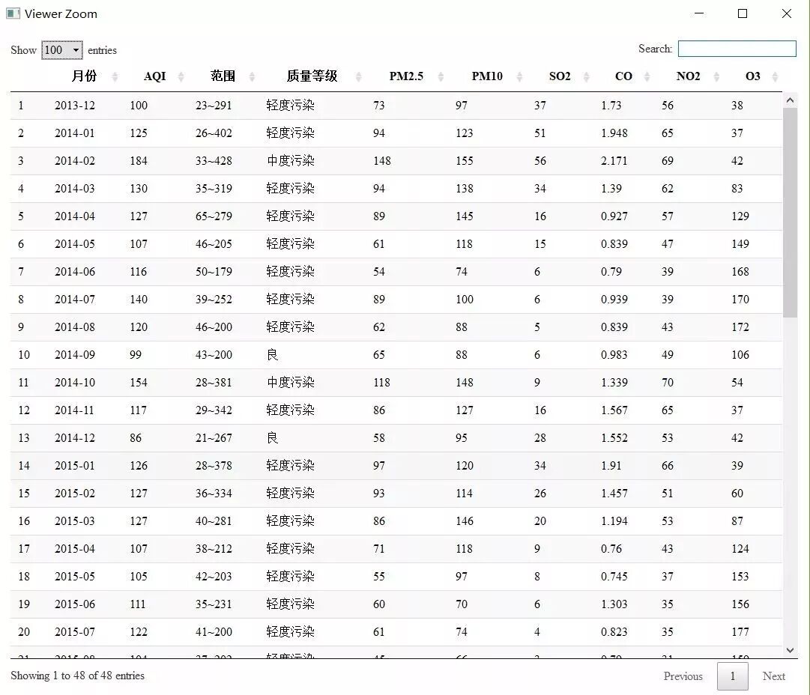Click the 中度污染 cell in row 3

pos(290,161)
